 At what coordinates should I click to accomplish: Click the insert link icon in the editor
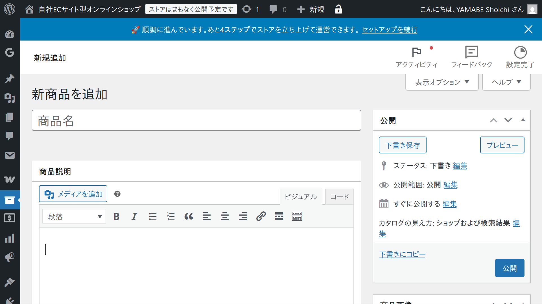tap(261, 216)
